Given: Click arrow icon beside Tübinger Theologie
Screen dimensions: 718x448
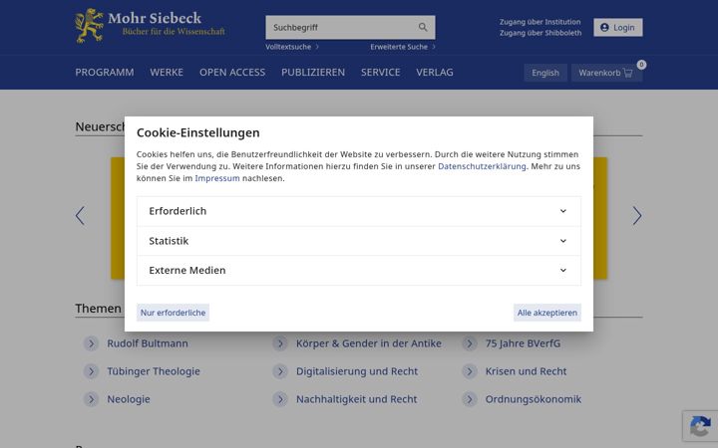Looking at the screenshot, I should (x=91, y=371).
